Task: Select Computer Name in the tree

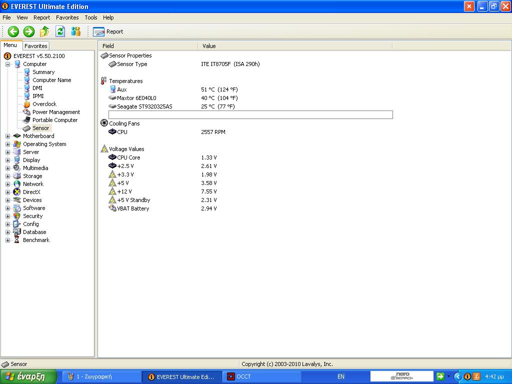Action: tap(51, 80)
